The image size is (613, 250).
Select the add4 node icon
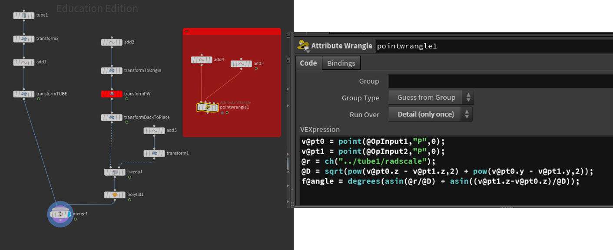[x=202, y=60]
